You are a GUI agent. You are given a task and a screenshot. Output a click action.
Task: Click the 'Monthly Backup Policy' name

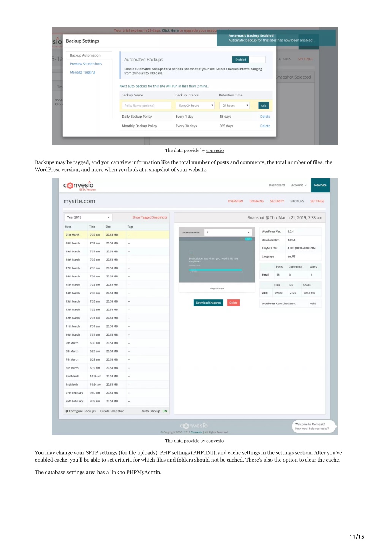pos(139,126)
